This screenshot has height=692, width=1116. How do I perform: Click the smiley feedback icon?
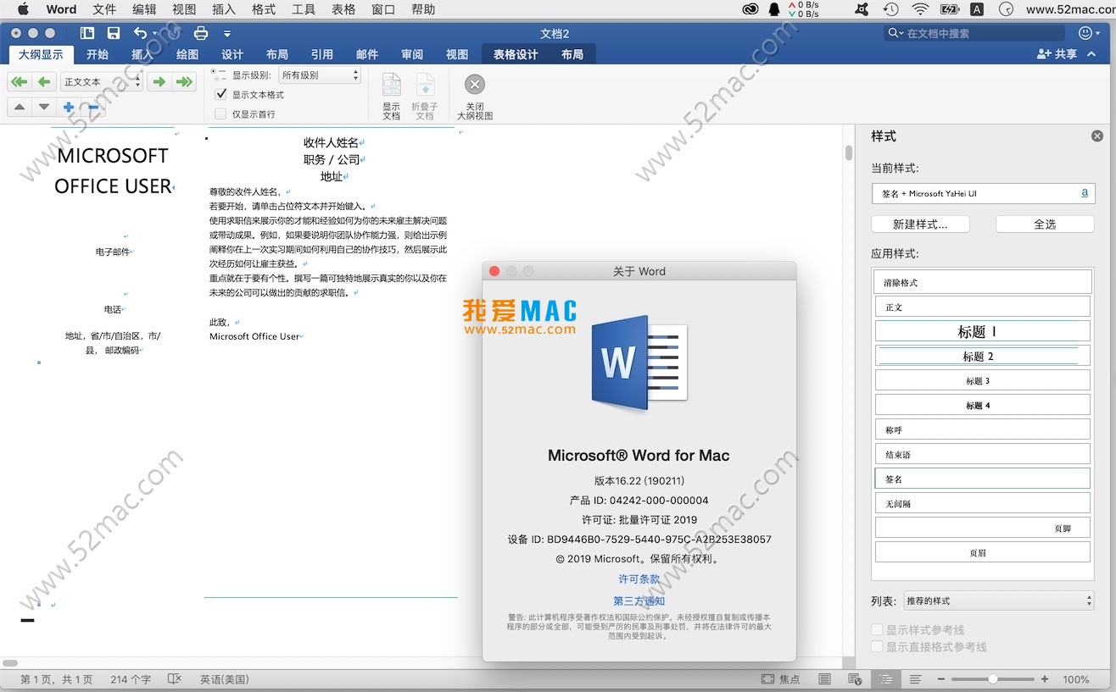tap(1085, 33)
